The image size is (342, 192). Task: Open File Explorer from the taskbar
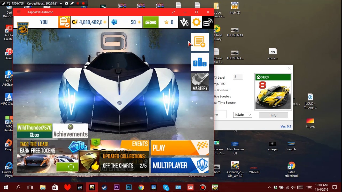(x=43, y=187)
